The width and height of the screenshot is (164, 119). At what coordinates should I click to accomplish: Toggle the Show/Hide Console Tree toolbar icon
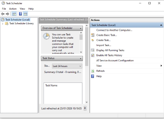14,14
